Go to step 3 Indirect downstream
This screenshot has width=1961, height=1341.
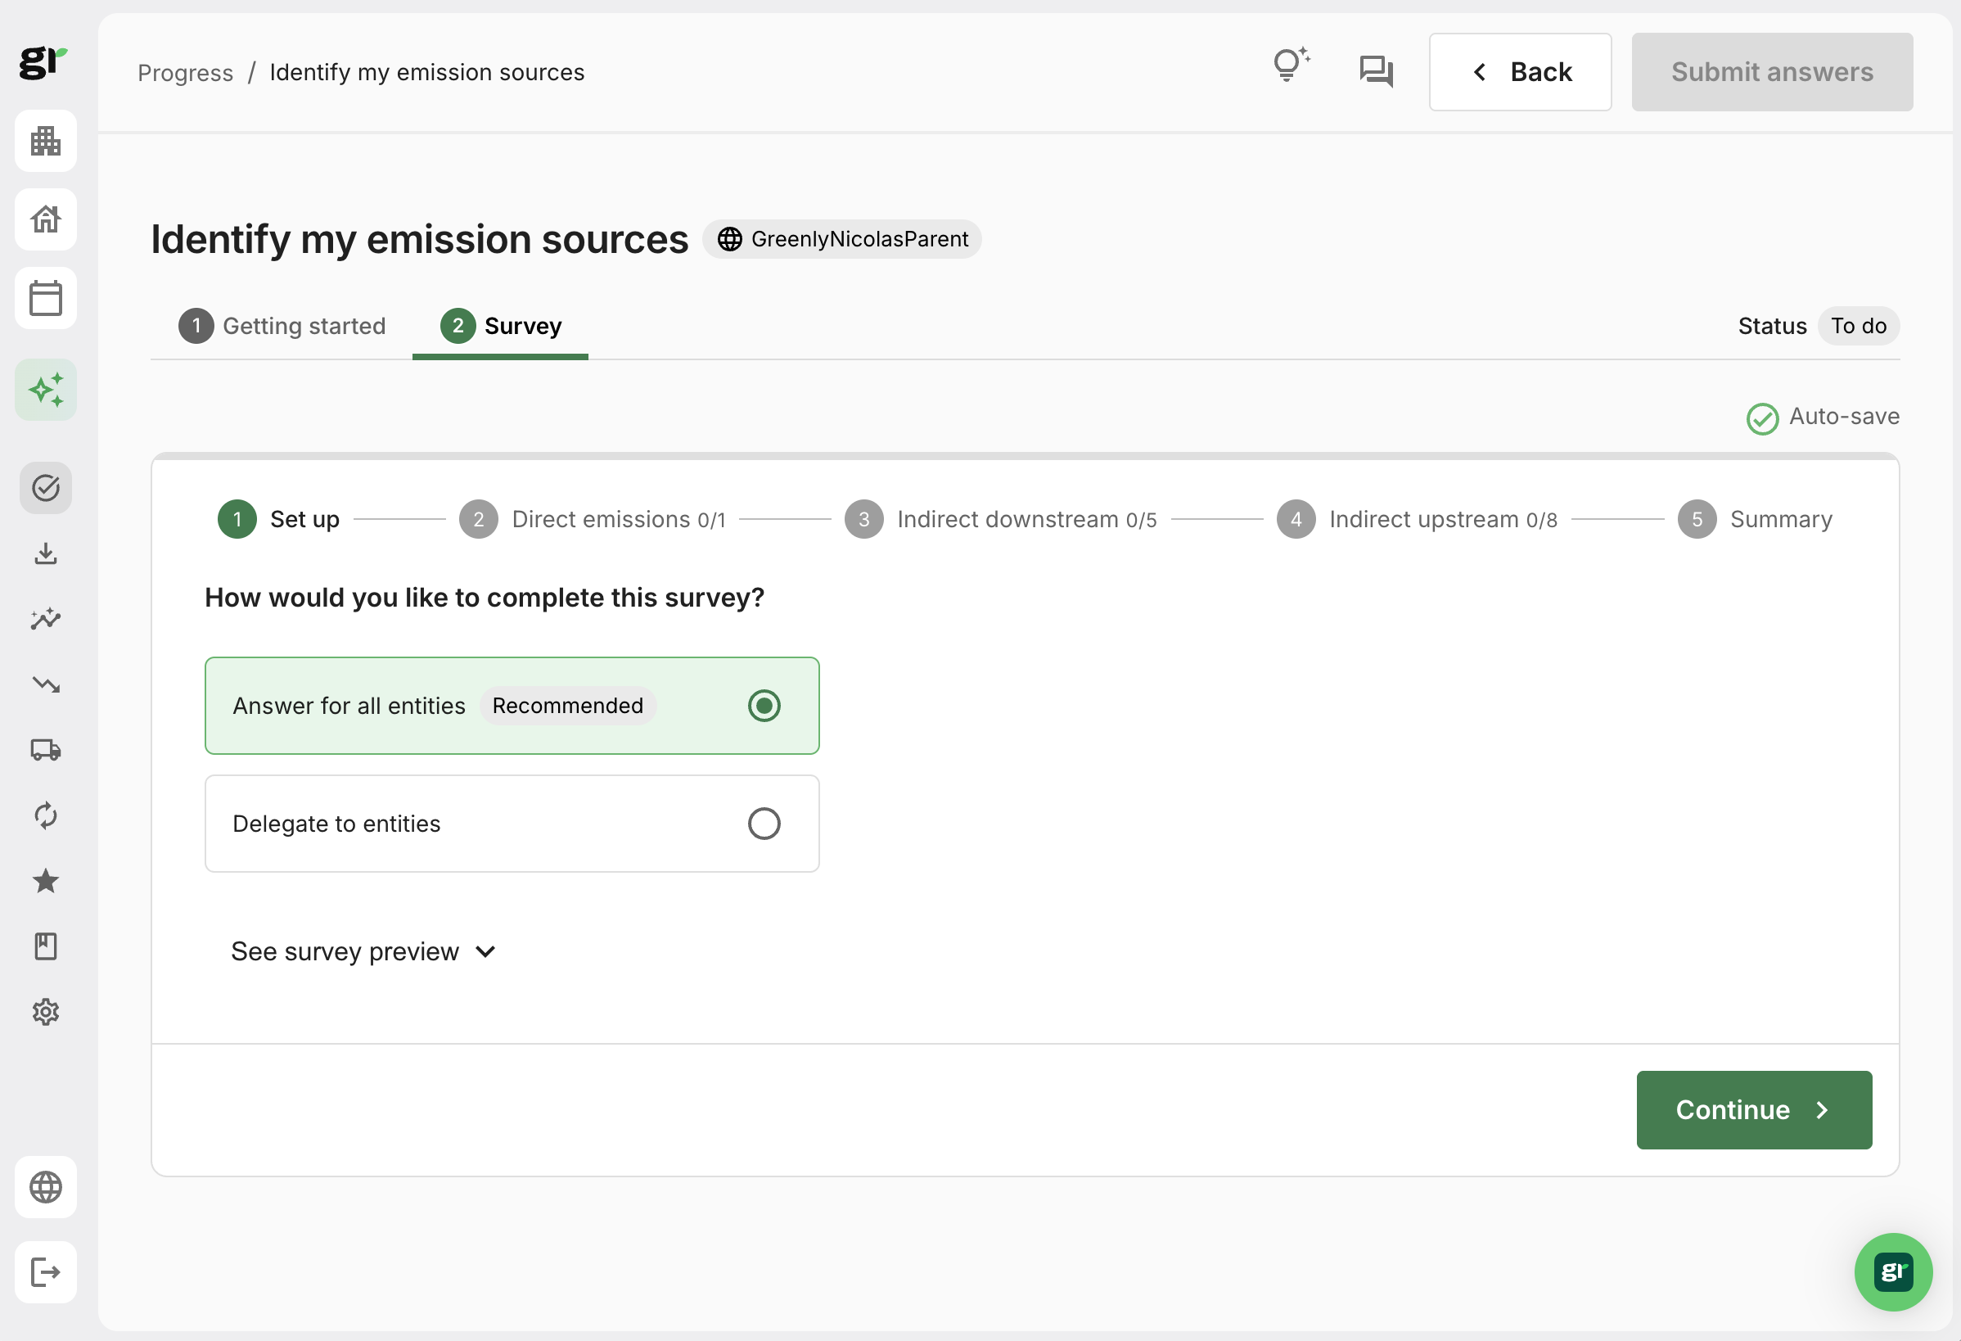click(1001, 519)
